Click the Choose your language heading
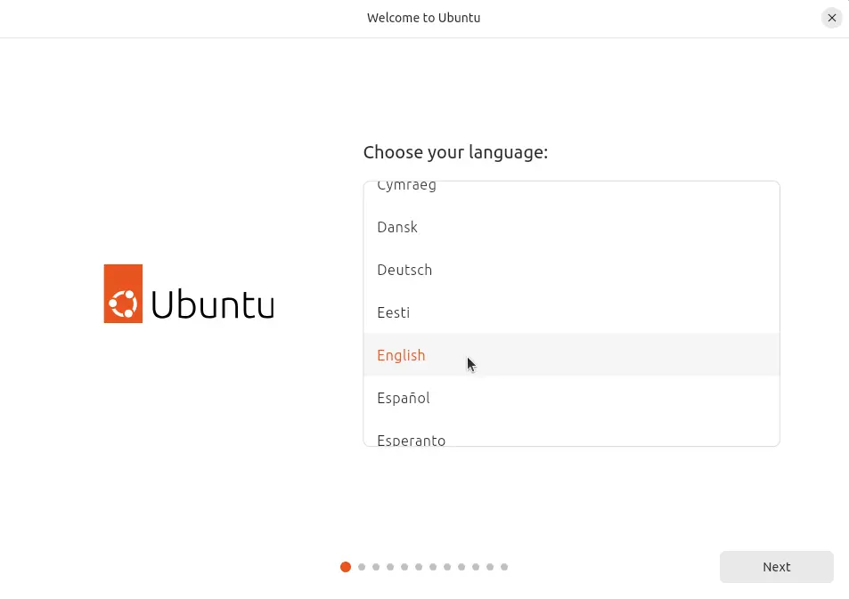This screenshot has width=849, height=599. 455,152
